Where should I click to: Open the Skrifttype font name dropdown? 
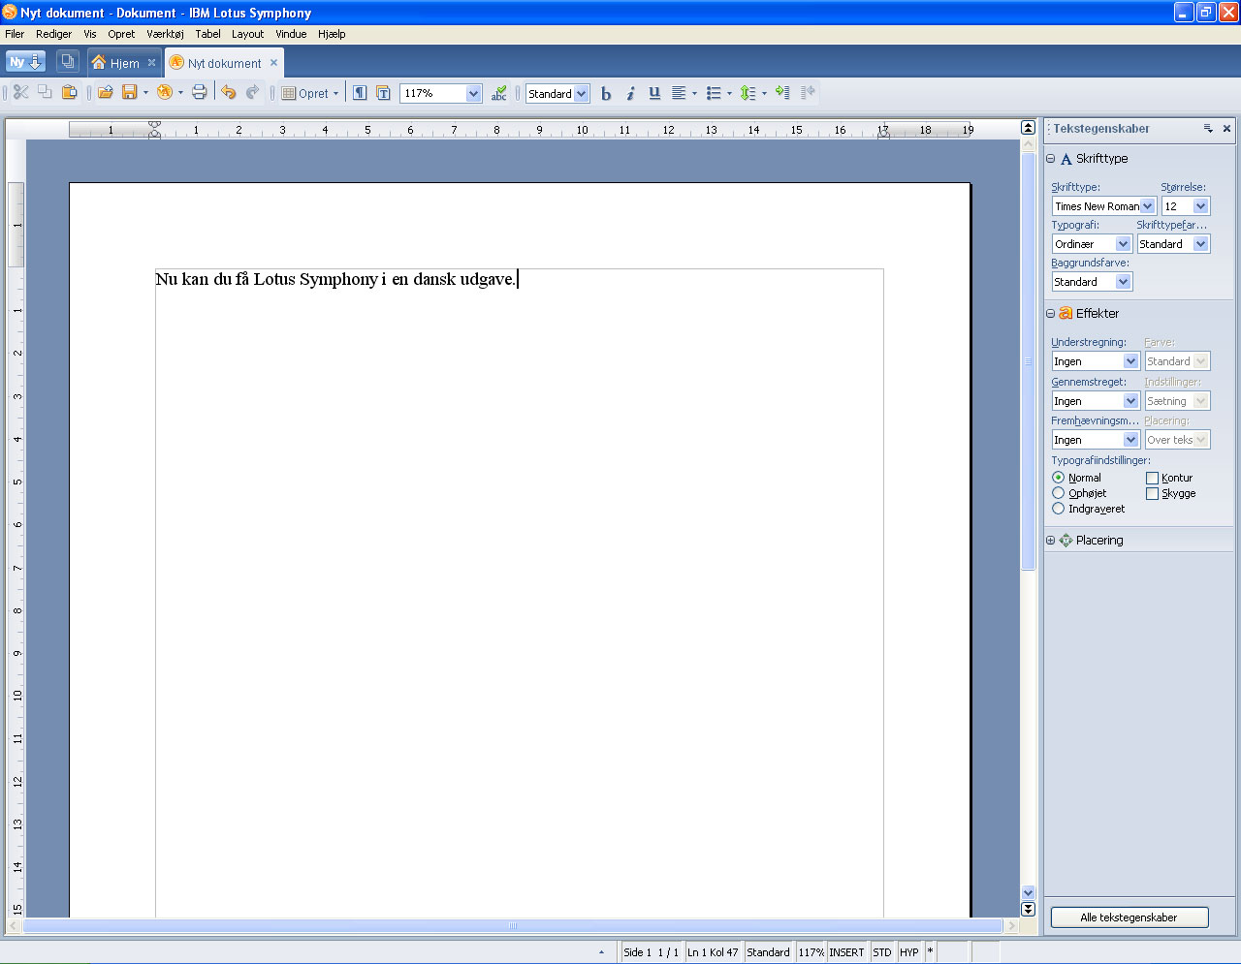click(1147, 206)
